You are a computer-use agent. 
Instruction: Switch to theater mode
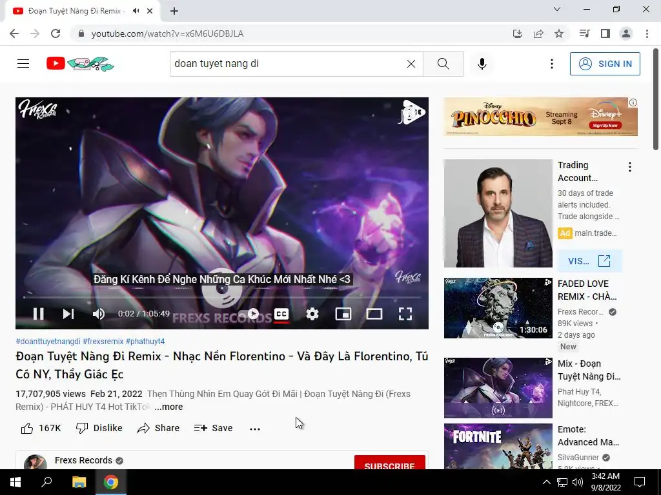click(374, 314)
